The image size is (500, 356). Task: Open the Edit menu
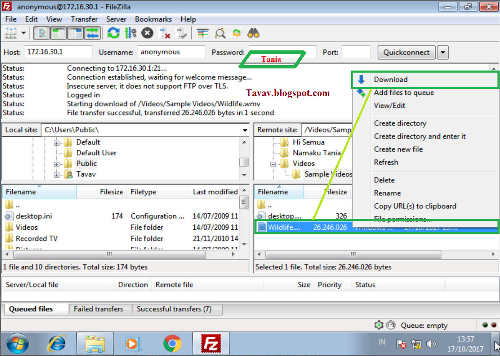pyautogui.click(x=31, y=19)
